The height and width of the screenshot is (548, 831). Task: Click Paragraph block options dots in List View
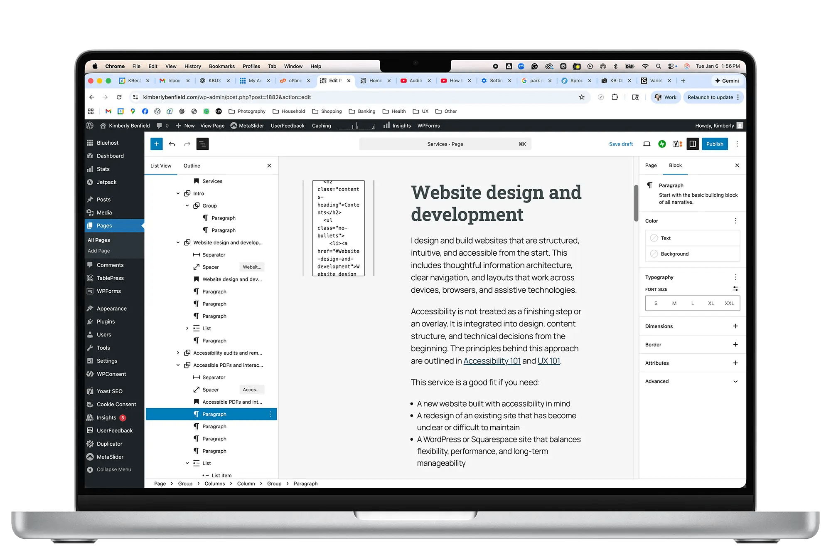tap(270, 414)
